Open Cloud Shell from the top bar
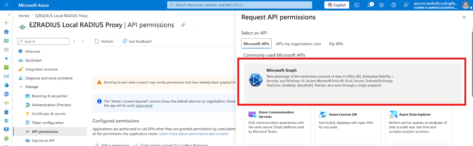 357,5
